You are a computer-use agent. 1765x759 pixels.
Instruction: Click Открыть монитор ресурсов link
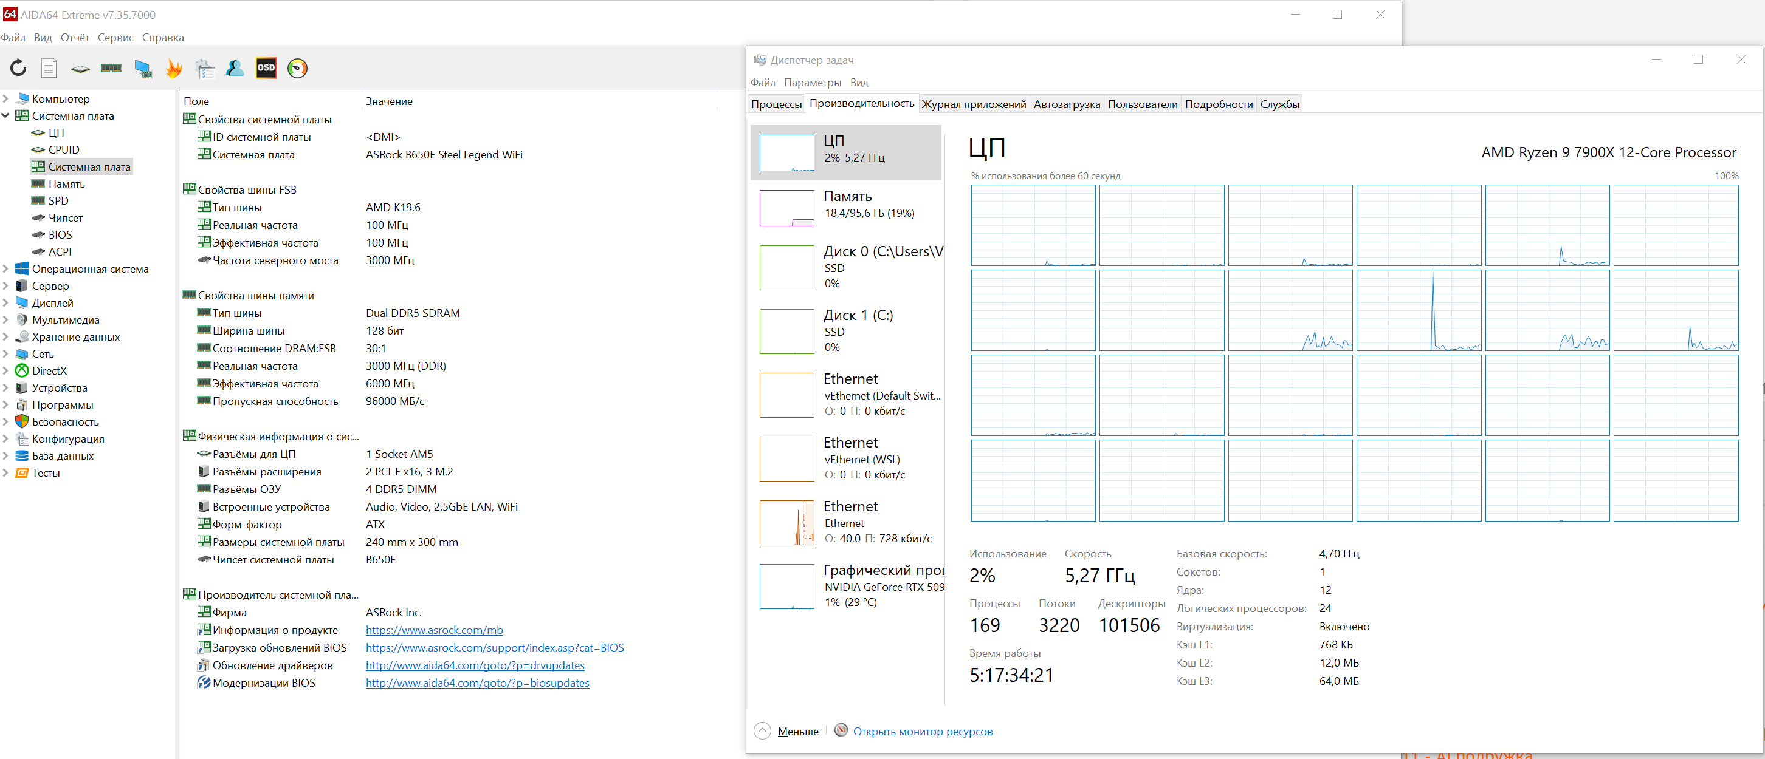[x=922, y=732]
